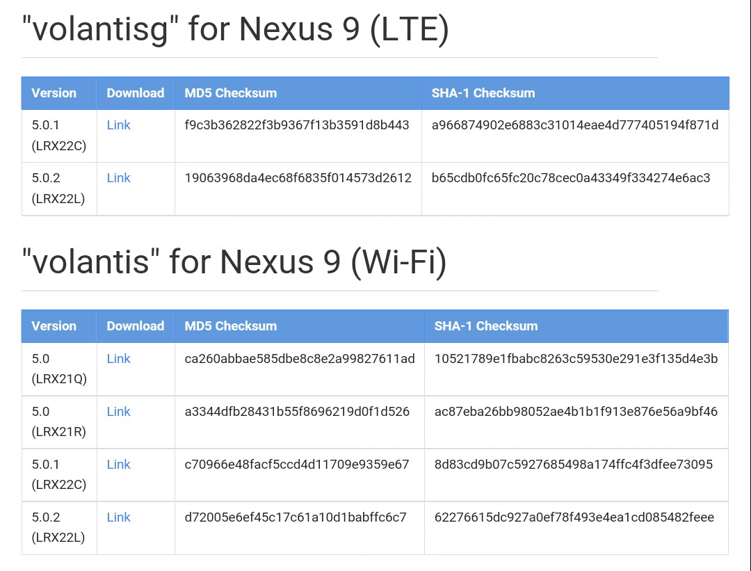Click SHA-1 Checksum header in the Wi-Fi table

pyautogui.click(x=486, y=326)
